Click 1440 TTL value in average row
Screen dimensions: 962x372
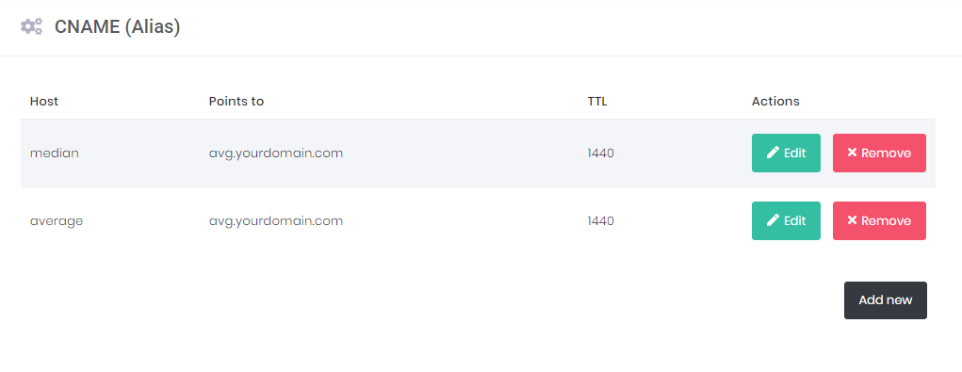[x=600, y=220]
